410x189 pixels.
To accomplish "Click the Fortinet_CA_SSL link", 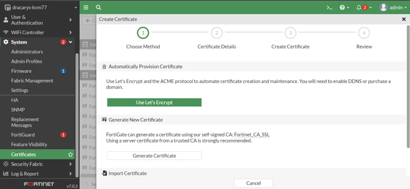I will tap(252, 135).
